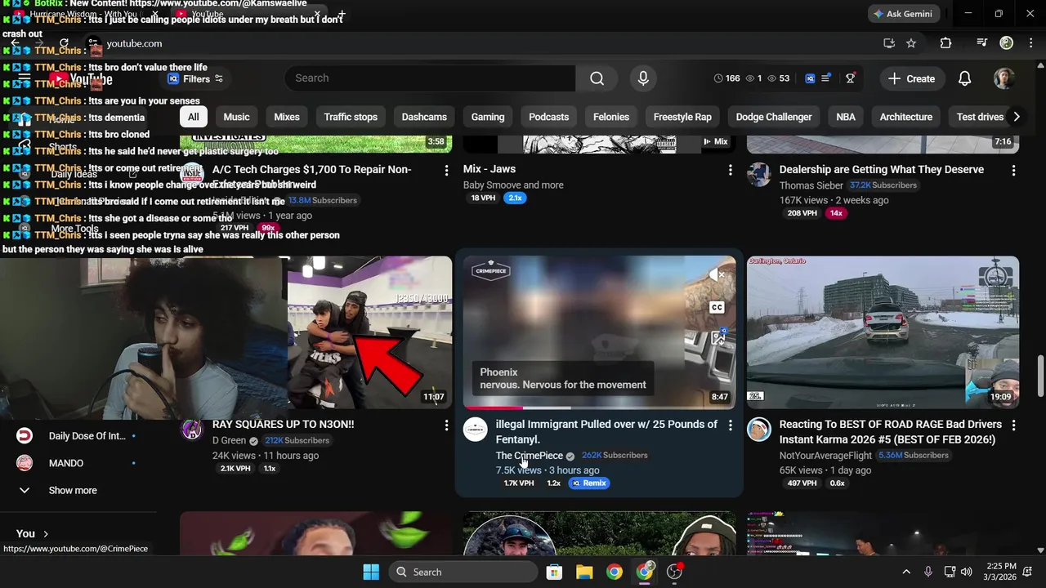This screenshot has width=1046, height=588.
Task: Open the vidIQ list icon beside the logo
Action: coord(826,78)
